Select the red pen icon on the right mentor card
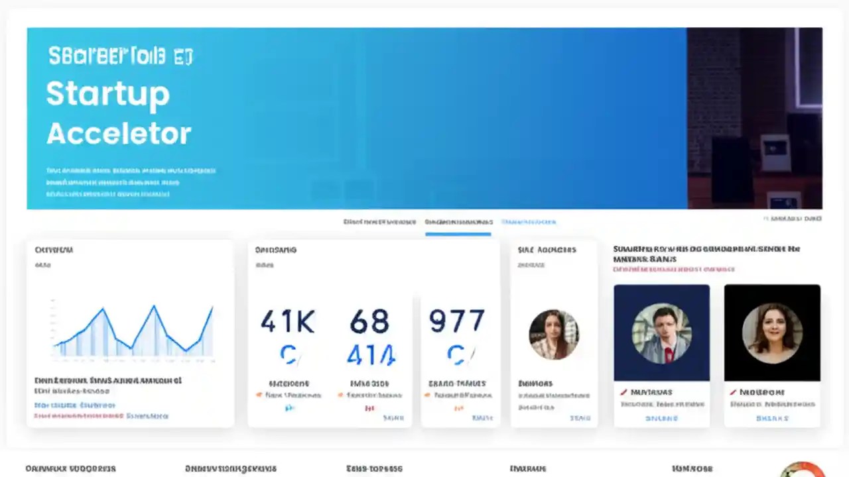Viewport: 849px width, 477px height. (x=733, y=392)
